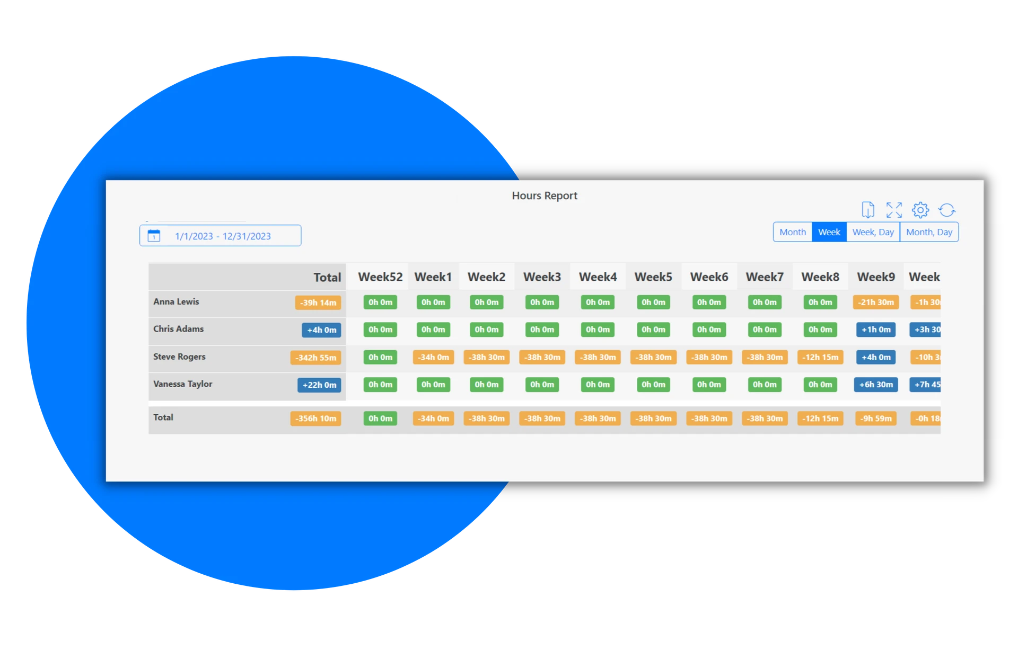Enable the Month, Day view
The image size is (1018, 668).
[x=929, y=231]
